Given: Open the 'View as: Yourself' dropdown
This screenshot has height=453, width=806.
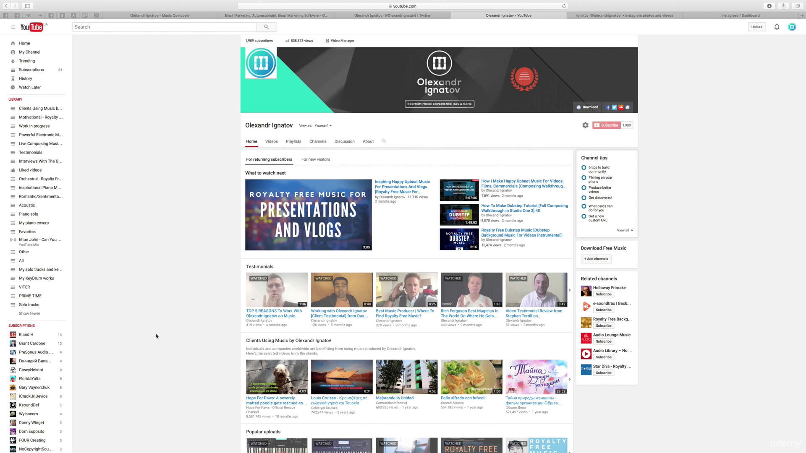Looking at the screenshot, I should point(323,126).
